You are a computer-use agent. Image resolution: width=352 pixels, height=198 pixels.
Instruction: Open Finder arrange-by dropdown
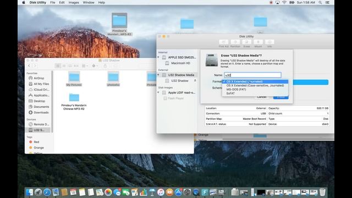click(85, 66)
